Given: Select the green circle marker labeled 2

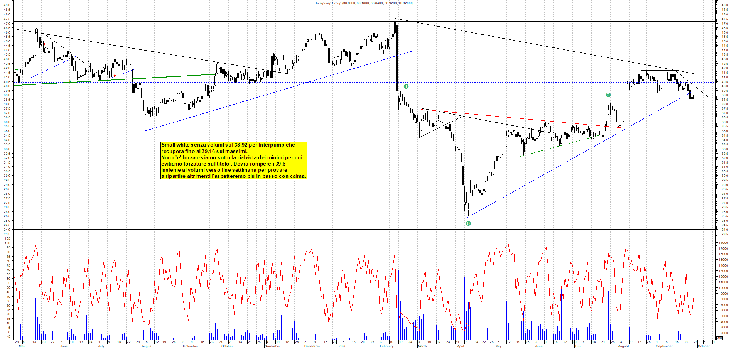Looking at the screenshot, I should click(608, 95).
